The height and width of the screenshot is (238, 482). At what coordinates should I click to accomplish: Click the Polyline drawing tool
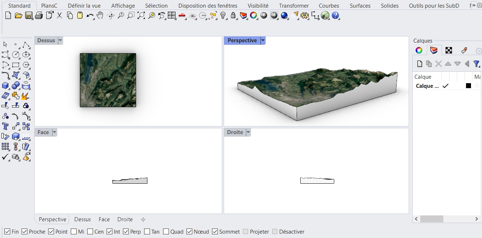(26, 45)
